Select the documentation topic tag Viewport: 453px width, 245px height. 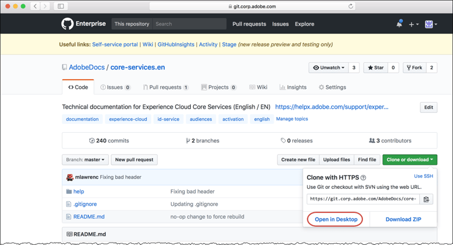point(82,119)
